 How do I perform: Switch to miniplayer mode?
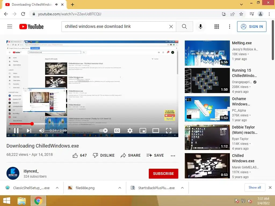(143, 131)
